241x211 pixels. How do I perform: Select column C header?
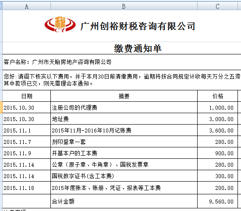[x=217, y=6]
